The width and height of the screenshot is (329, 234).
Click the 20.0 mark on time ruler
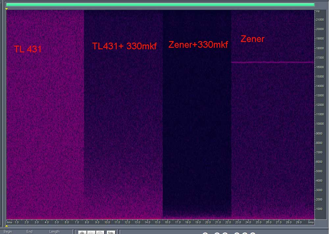coord(208,222)
